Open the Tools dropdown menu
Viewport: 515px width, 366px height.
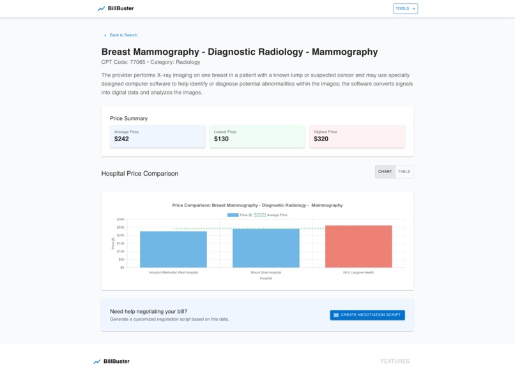pyautogui.click(x=405, y=8)
